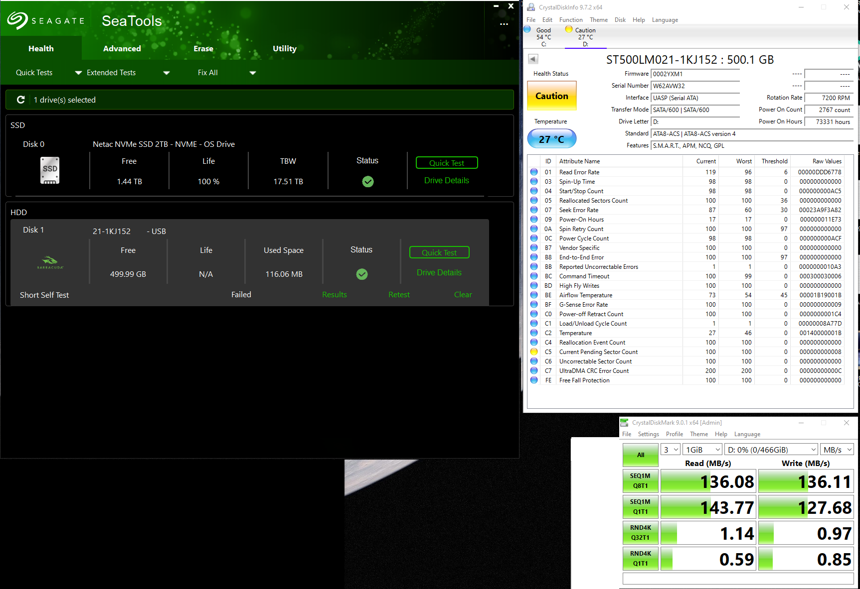Screen dimensions: 860x589
Task: View Results of the Short Self Test
Action: pos(335,295)
